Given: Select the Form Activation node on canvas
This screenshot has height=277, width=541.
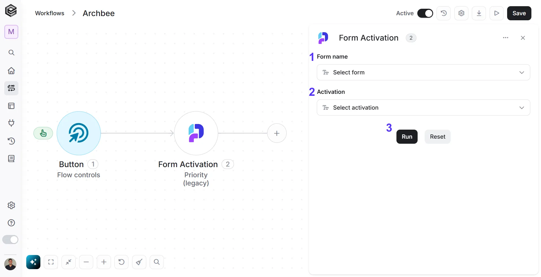Looking at the screenshot, I should [196, 133].
